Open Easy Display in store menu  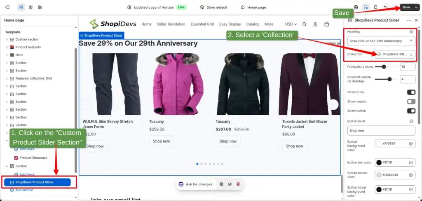[x=230, y=24]
